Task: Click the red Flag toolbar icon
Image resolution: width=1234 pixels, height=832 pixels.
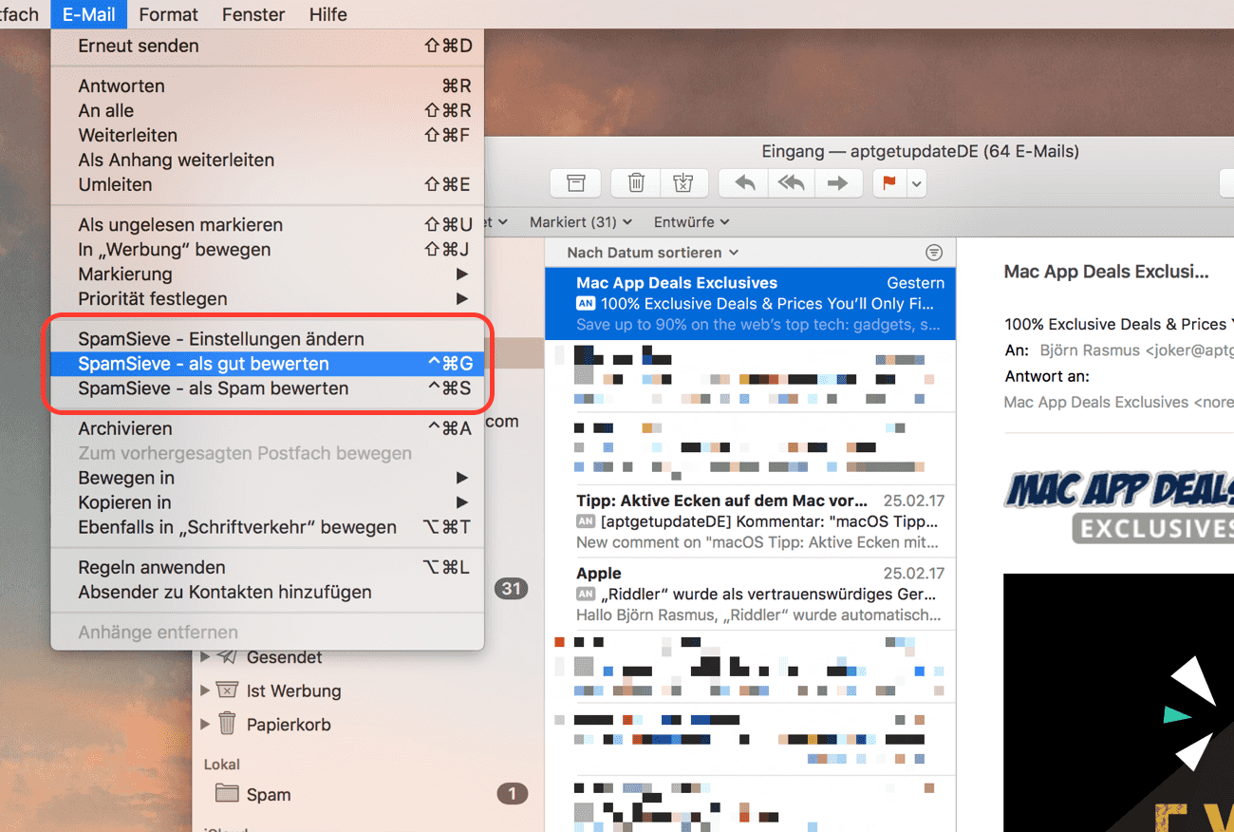Action: pyautogui.click(x=889, y=183)
